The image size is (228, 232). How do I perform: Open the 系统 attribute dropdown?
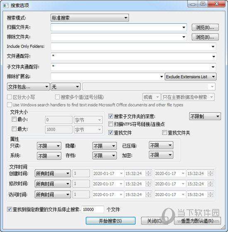[49, 156]
